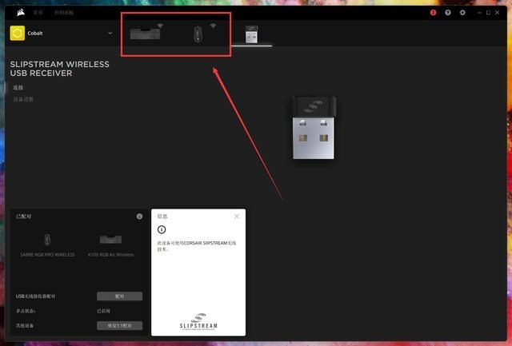Click the circled info icon in popup

pos(162,229)
